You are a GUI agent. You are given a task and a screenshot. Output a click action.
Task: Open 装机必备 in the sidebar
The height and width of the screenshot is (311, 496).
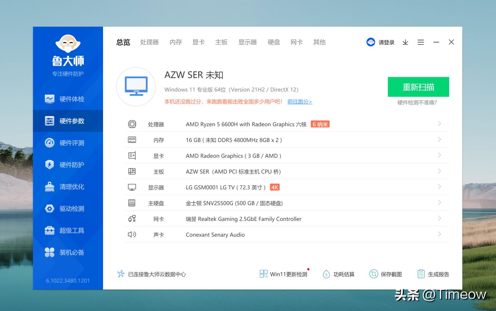[x=72, y=252]
